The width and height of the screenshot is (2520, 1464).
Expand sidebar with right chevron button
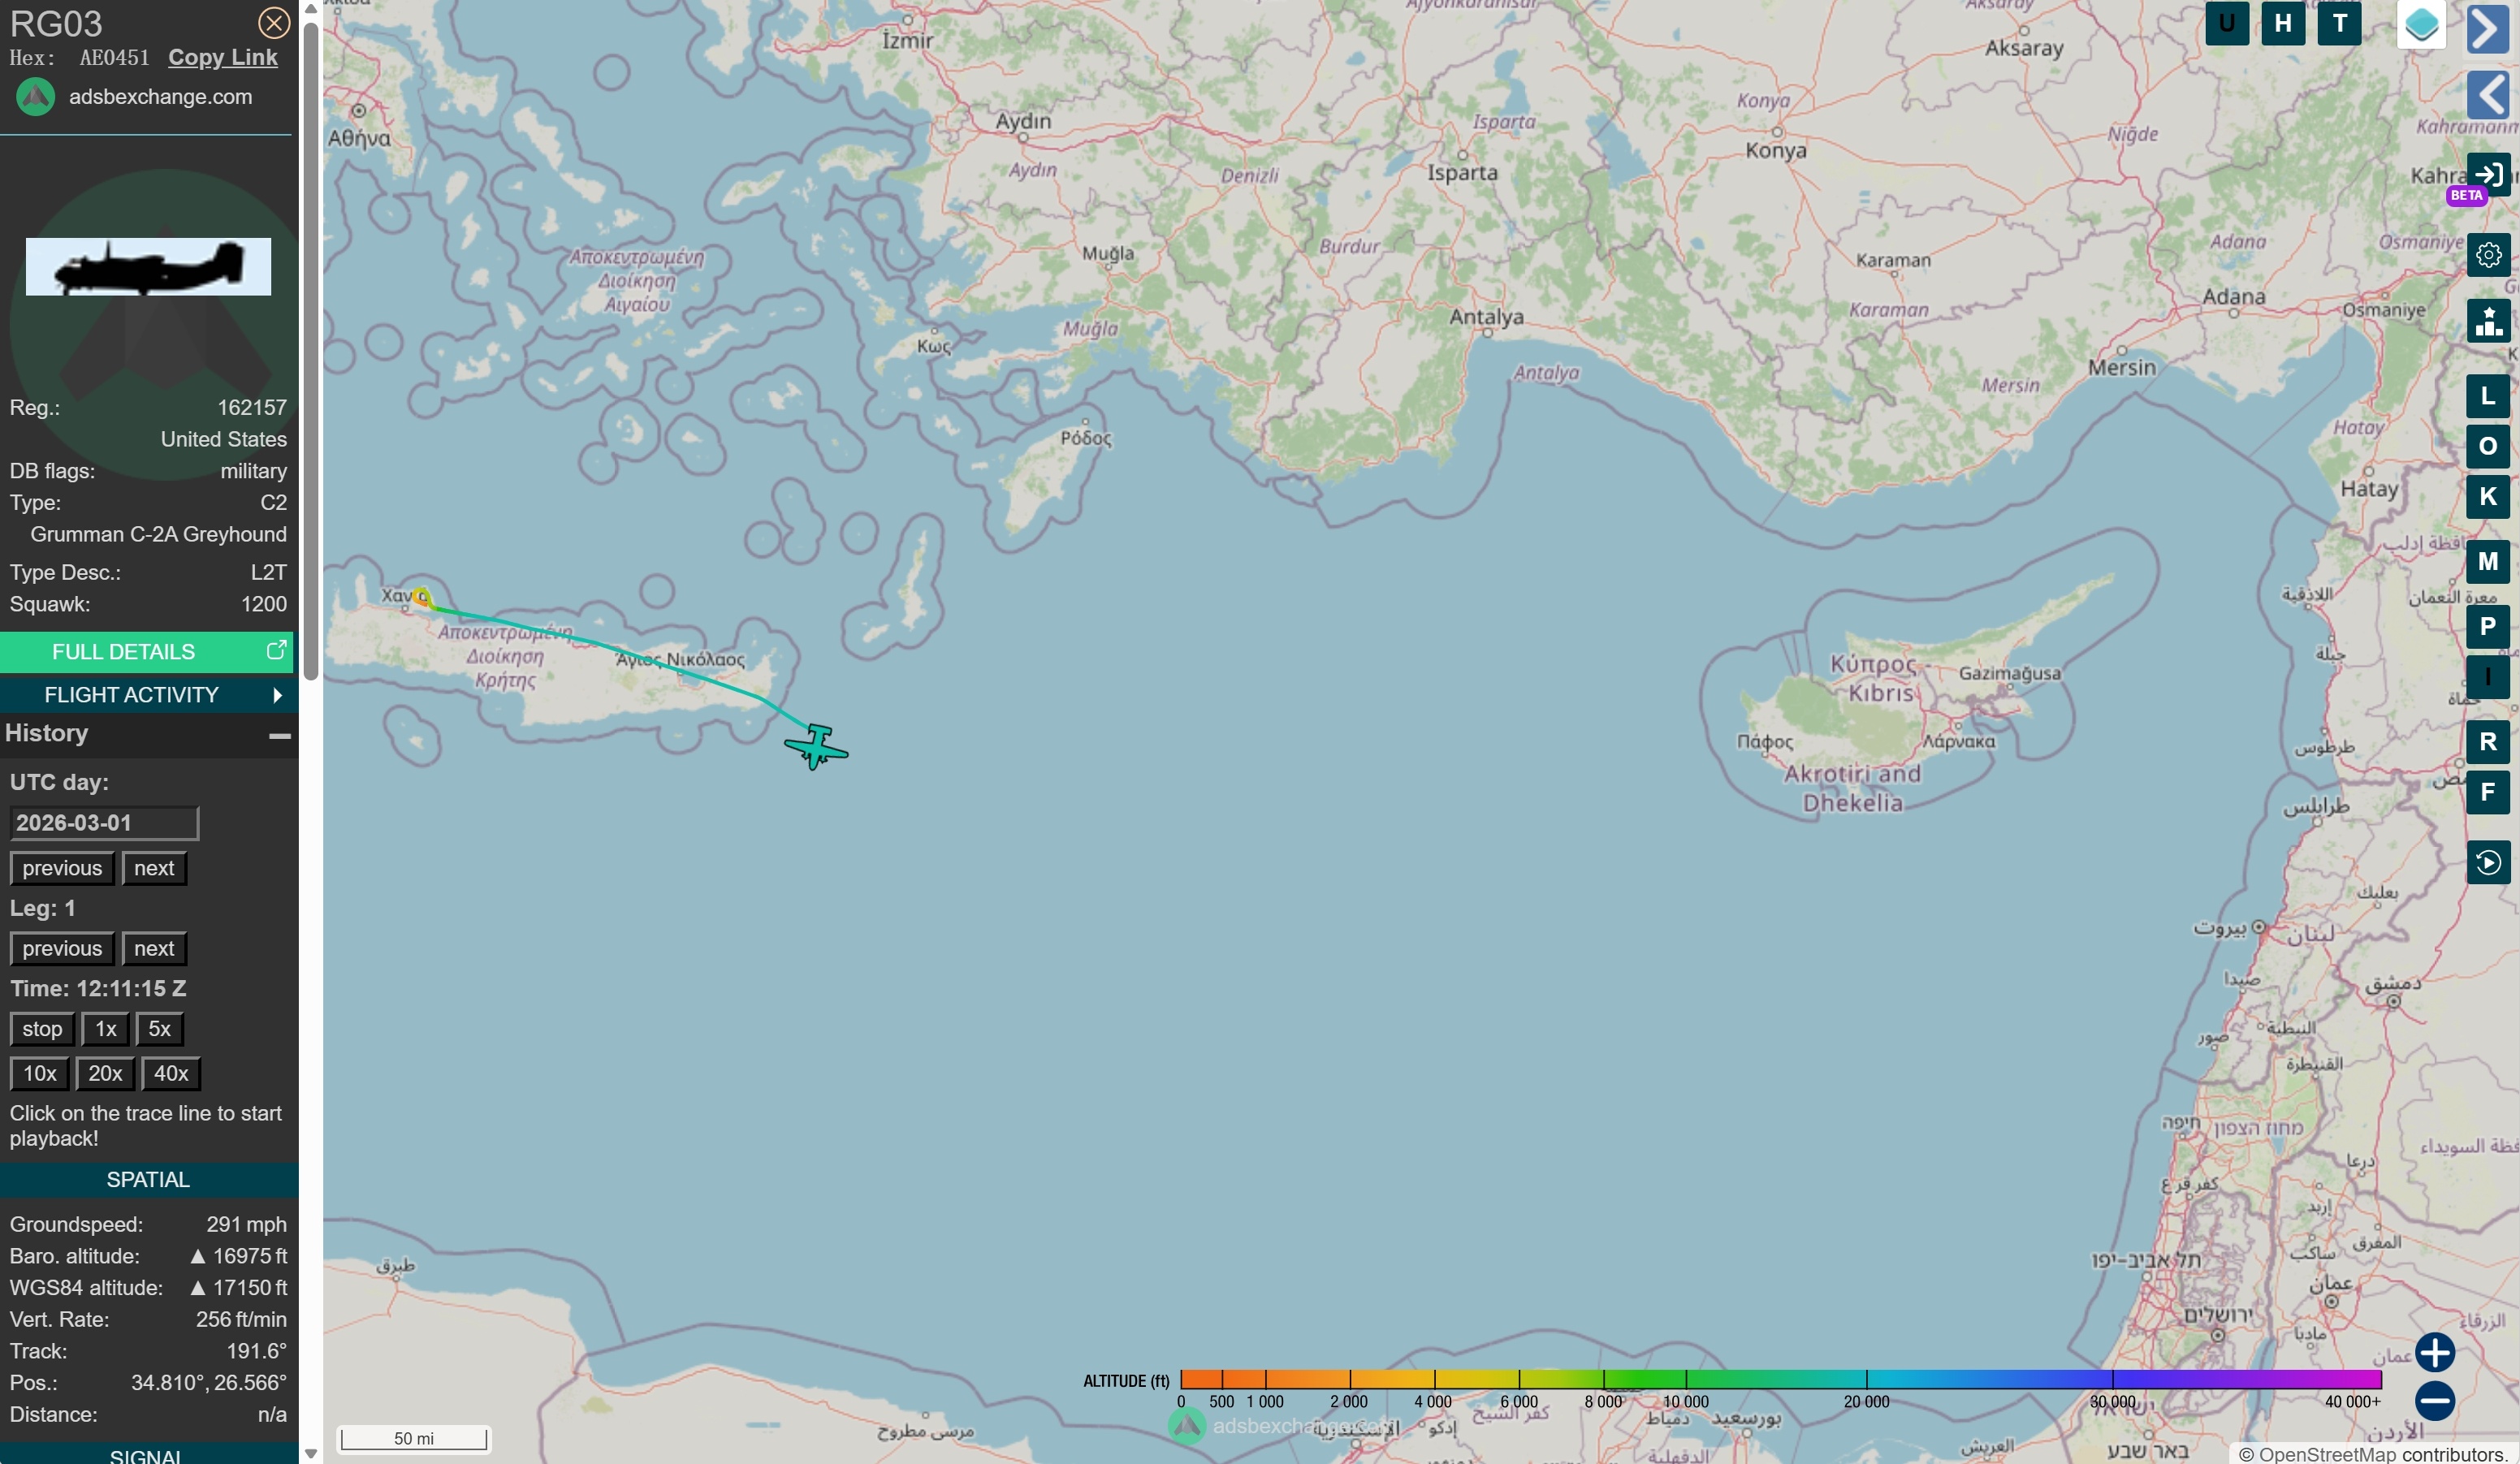2488,28
